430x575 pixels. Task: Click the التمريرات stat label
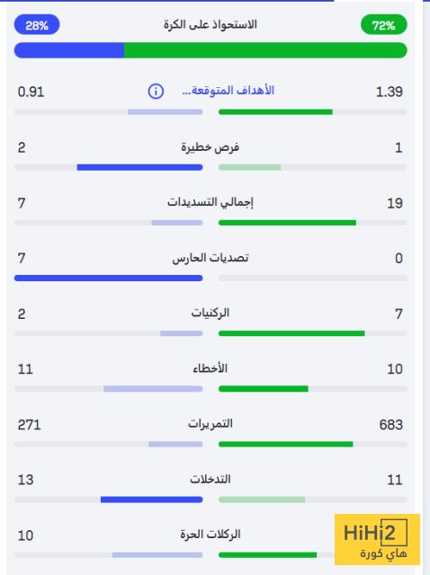[x=211, y=423]
